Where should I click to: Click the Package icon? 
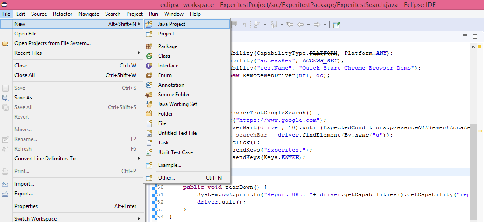point(149,46)
